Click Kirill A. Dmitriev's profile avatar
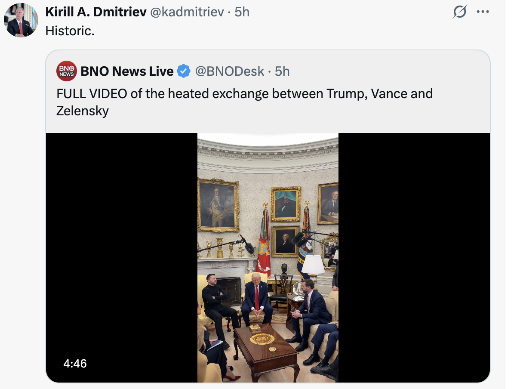Viewport: 523px width, 389px height. point(21,20)
